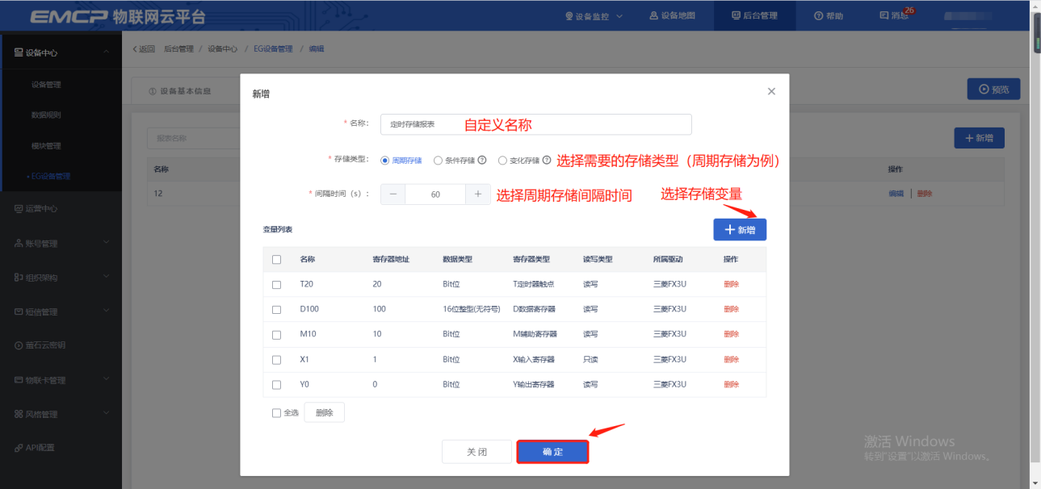The image size is (1041, 489).
Task: Select the 条件存储 radio option
Action: pos(439,161)
